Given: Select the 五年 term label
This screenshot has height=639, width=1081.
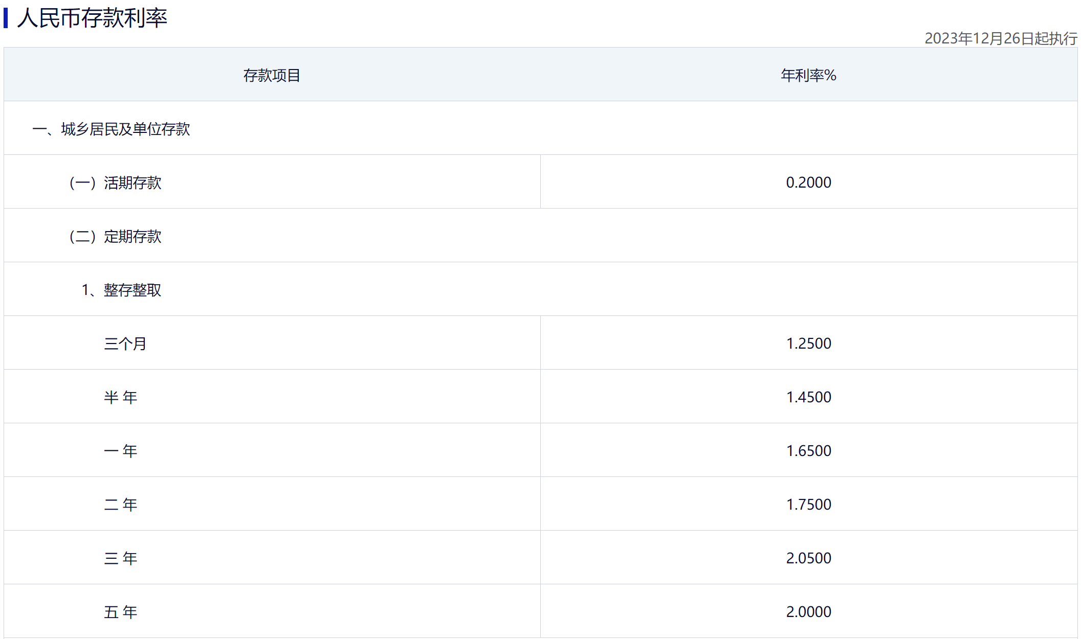Looking at the screenshot, I should (x=121, y=612).
